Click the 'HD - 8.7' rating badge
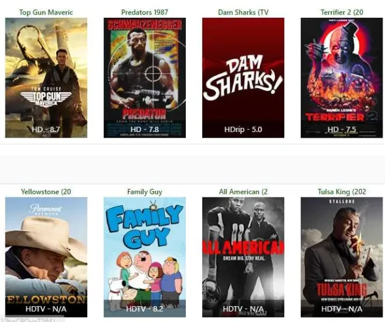Image resolution: width=385 pixels, height=322 pixels. (x=46, y=130)
